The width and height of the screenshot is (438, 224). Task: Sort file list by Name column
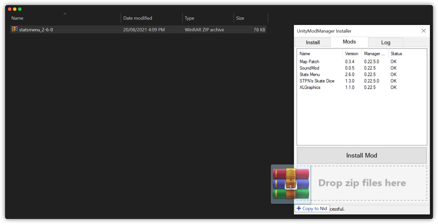click(x=17, y=18)
